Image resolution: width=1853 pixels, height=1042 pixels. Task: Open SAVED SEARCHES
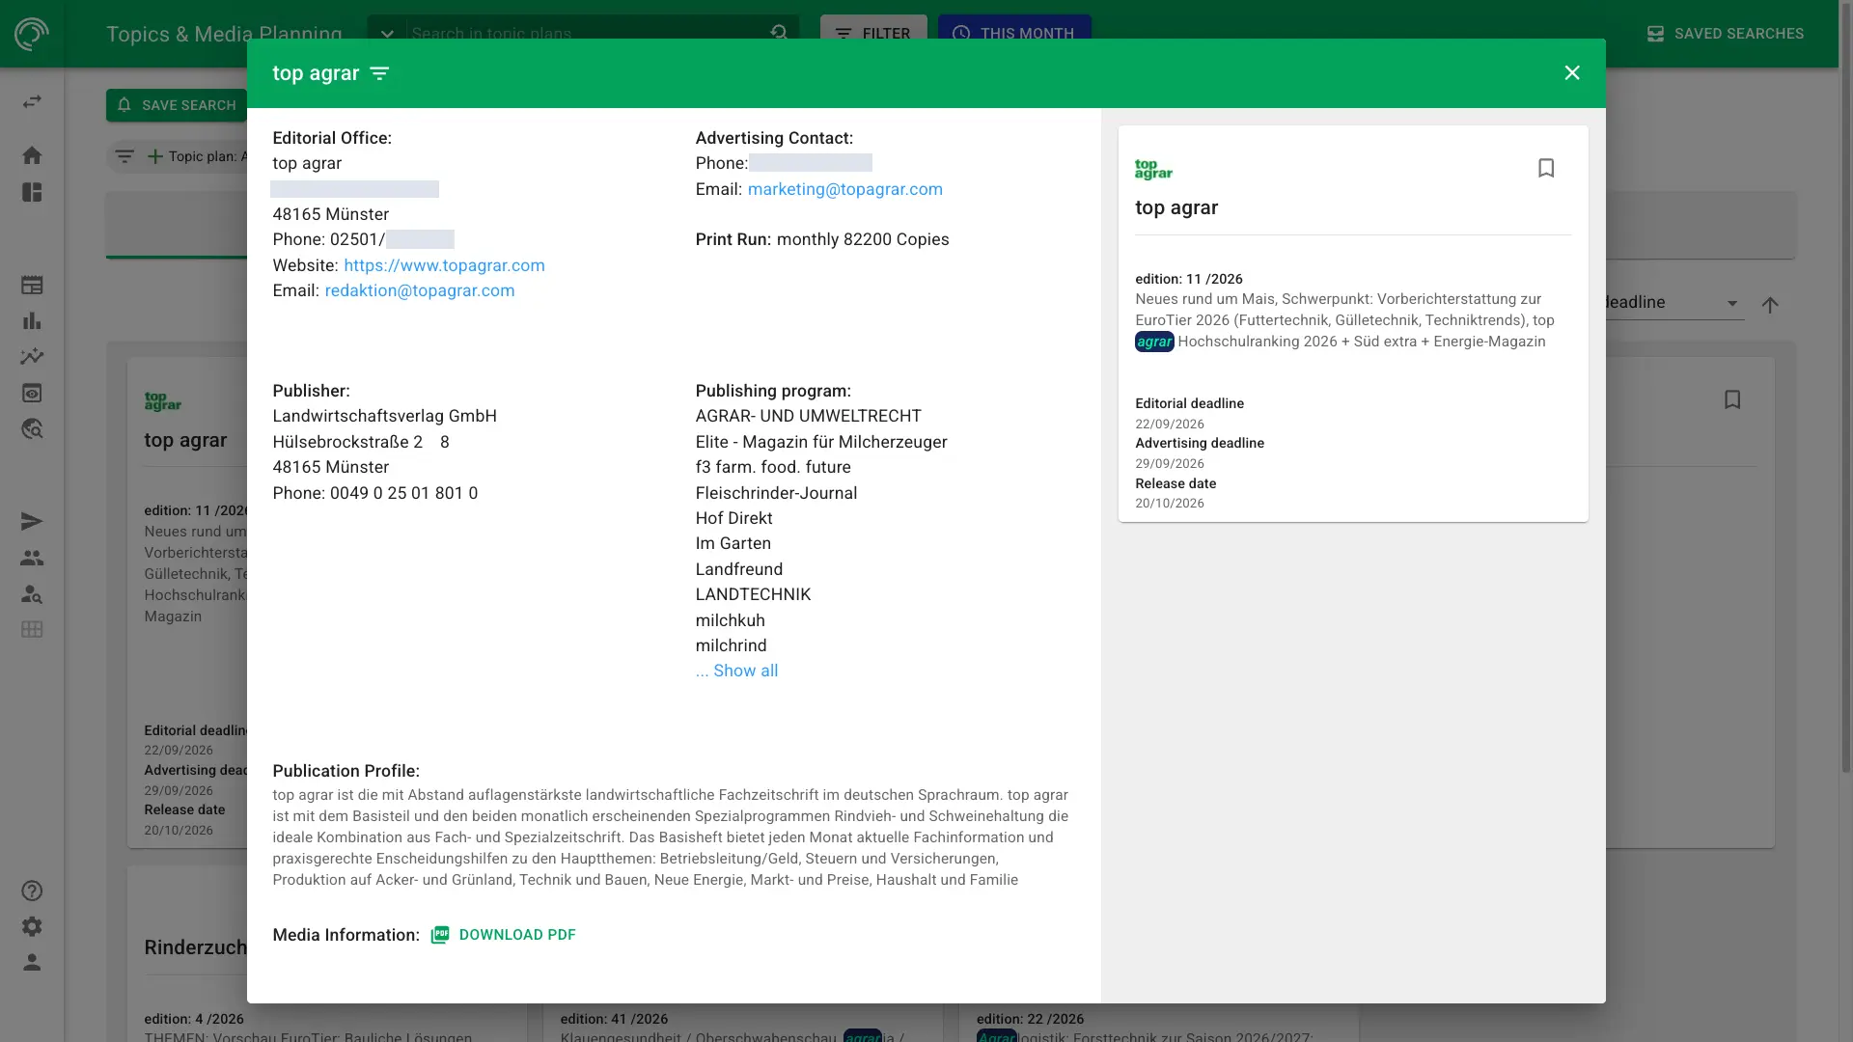1725,34
